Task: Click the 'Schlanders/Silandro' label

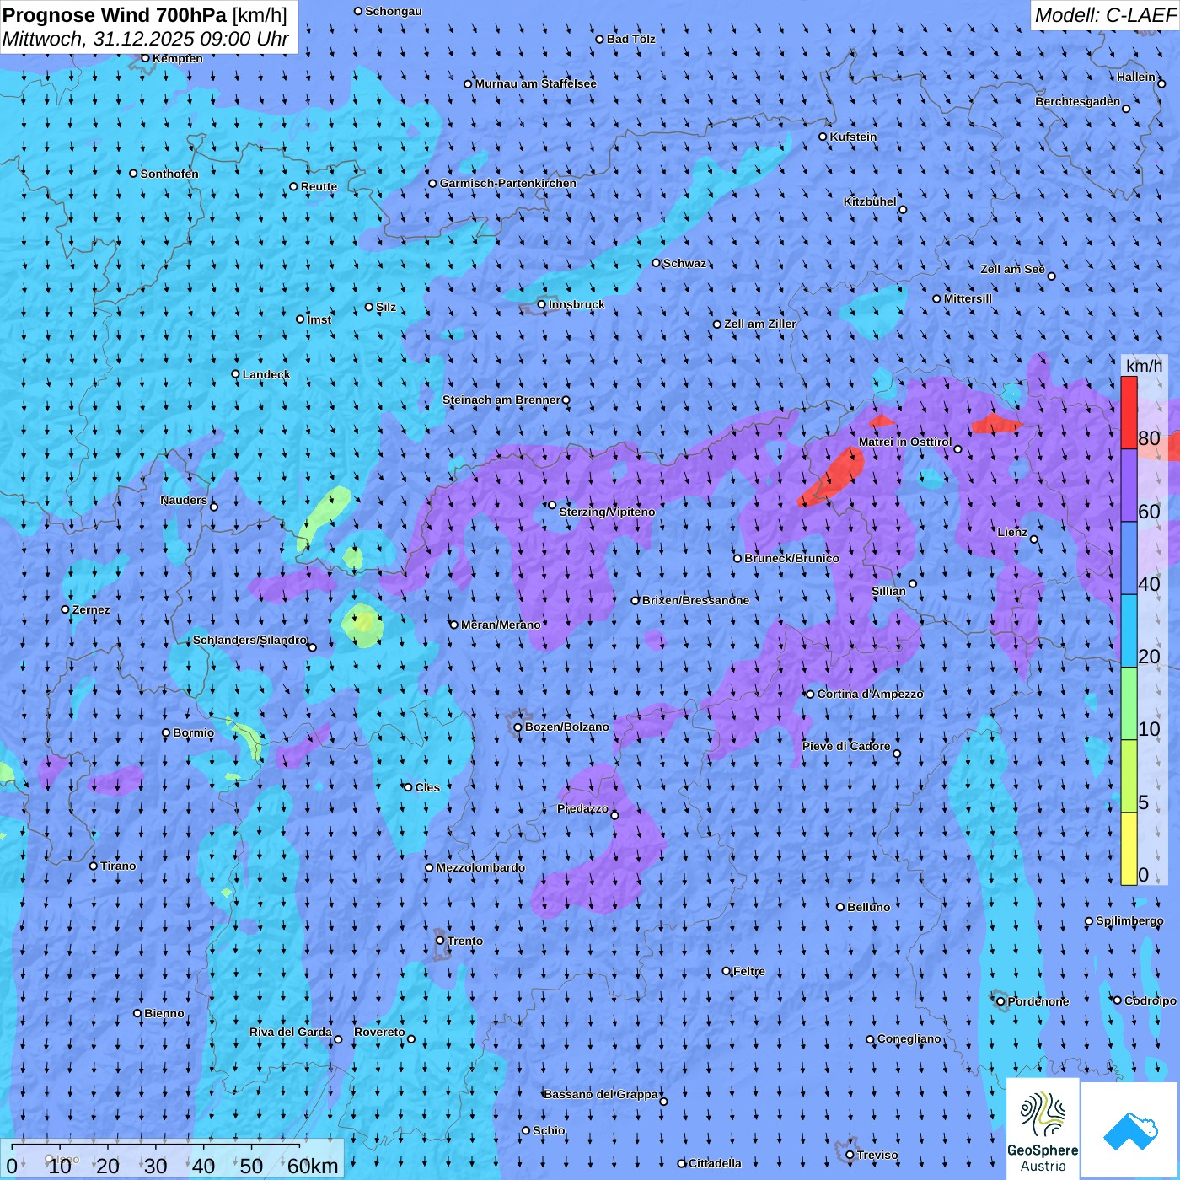Action: 249,640
